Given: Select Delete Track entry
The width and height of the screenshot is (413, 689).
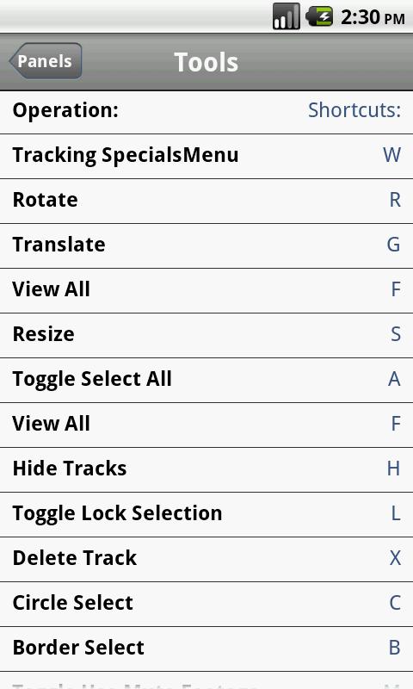Looking at the screenshot, I should (x=206, y=560).
